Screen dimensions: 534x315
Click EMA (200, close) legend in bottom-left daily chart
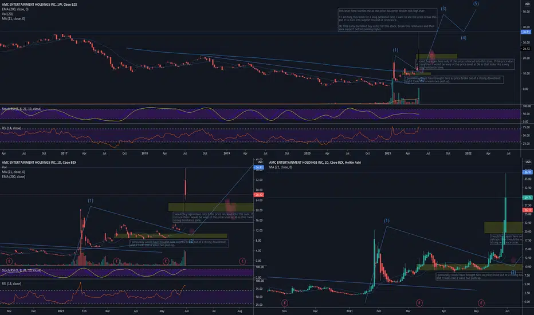click(x=13, y=177)
